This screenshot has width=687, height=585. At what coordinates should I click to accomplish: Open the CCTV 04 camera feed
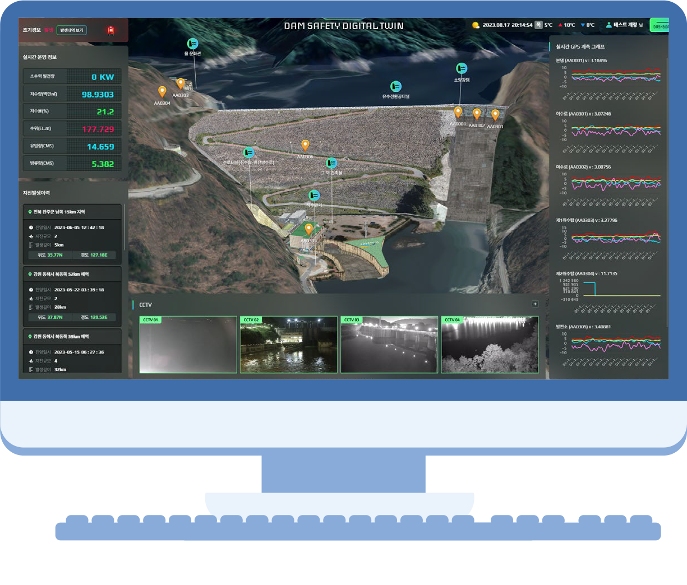click(490, 345)
